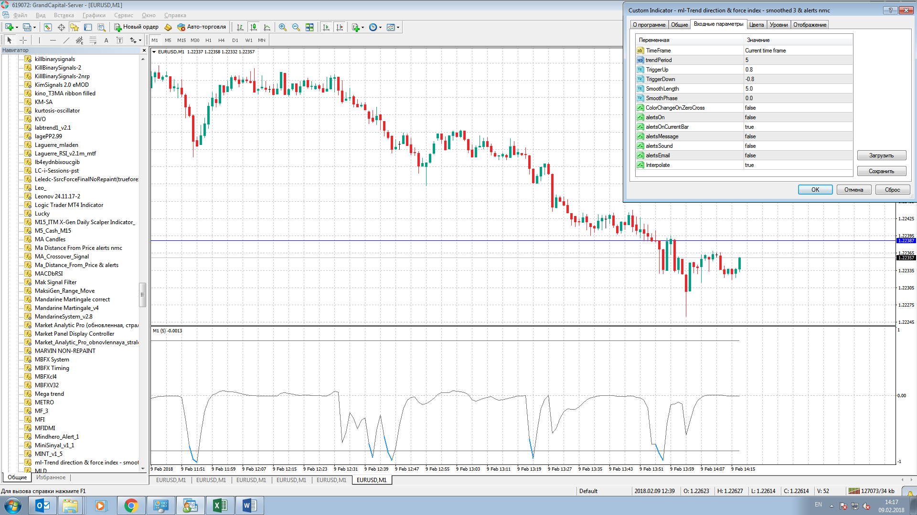The image size is (917, 515).
Task: Select MN timeframe
Action: [x=262, y=40]
